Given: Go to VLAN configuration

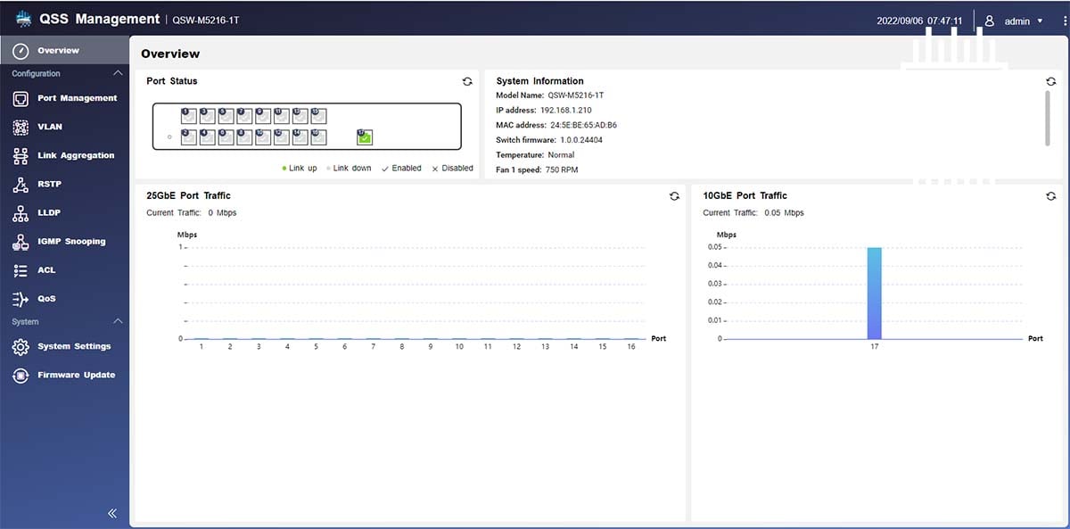Looking at the screenshot, I should 64,127.
